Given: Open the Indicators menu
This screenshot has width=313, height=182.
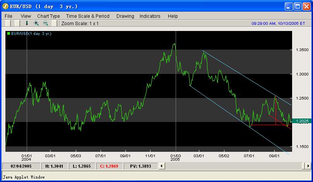Looking at the screenshot, I should 150,16.
